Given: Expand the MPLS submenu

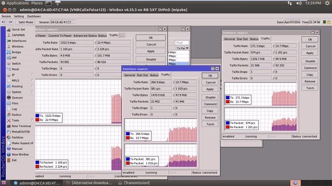Looking at the screenshot, I should [32, 81].
